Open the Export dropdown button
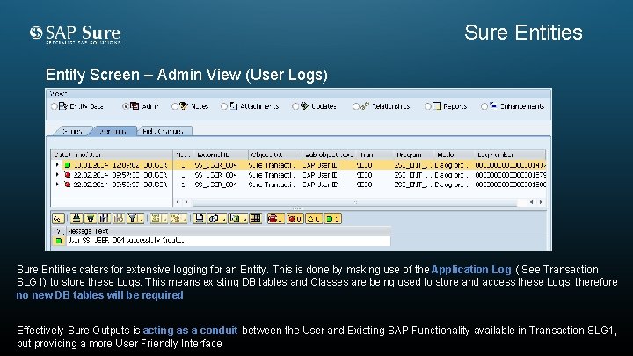Viewport: 633px width, 356px height. [x=237, y=218]
